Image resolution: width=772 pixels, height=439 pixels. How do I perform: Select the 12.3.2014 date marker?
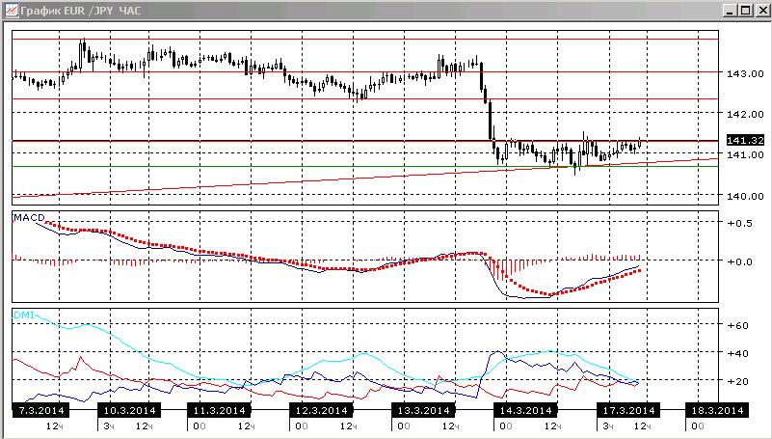(321, 410)
